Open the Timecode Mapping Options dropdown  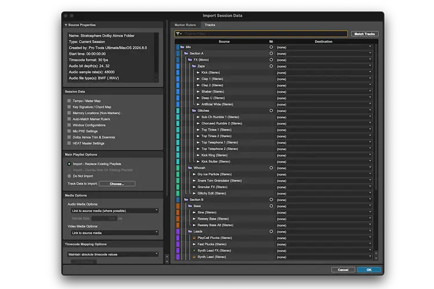click(x=113, y=254)
